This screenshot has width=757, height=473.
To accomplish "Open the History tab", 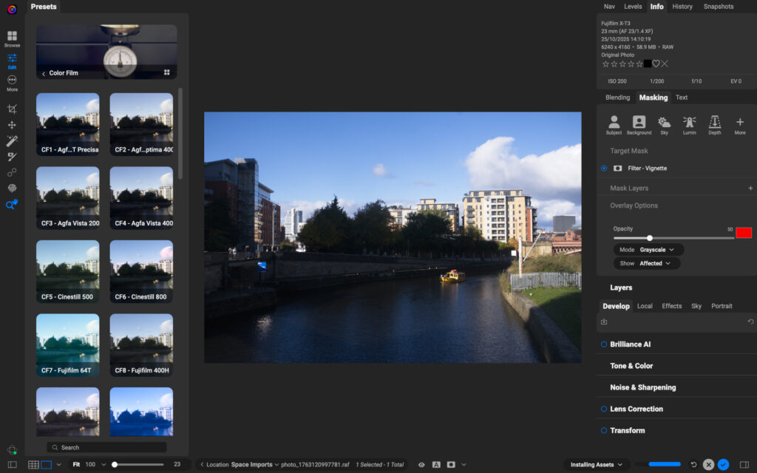I will [682, 7].
